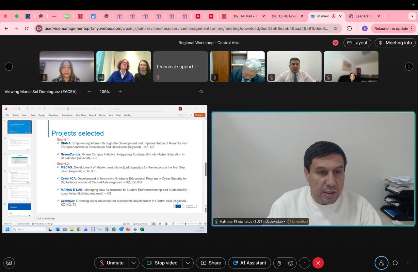Select the Thank you slide thumbnail
Viewport: 418px width, 272px height.
[x=19, y=206]
